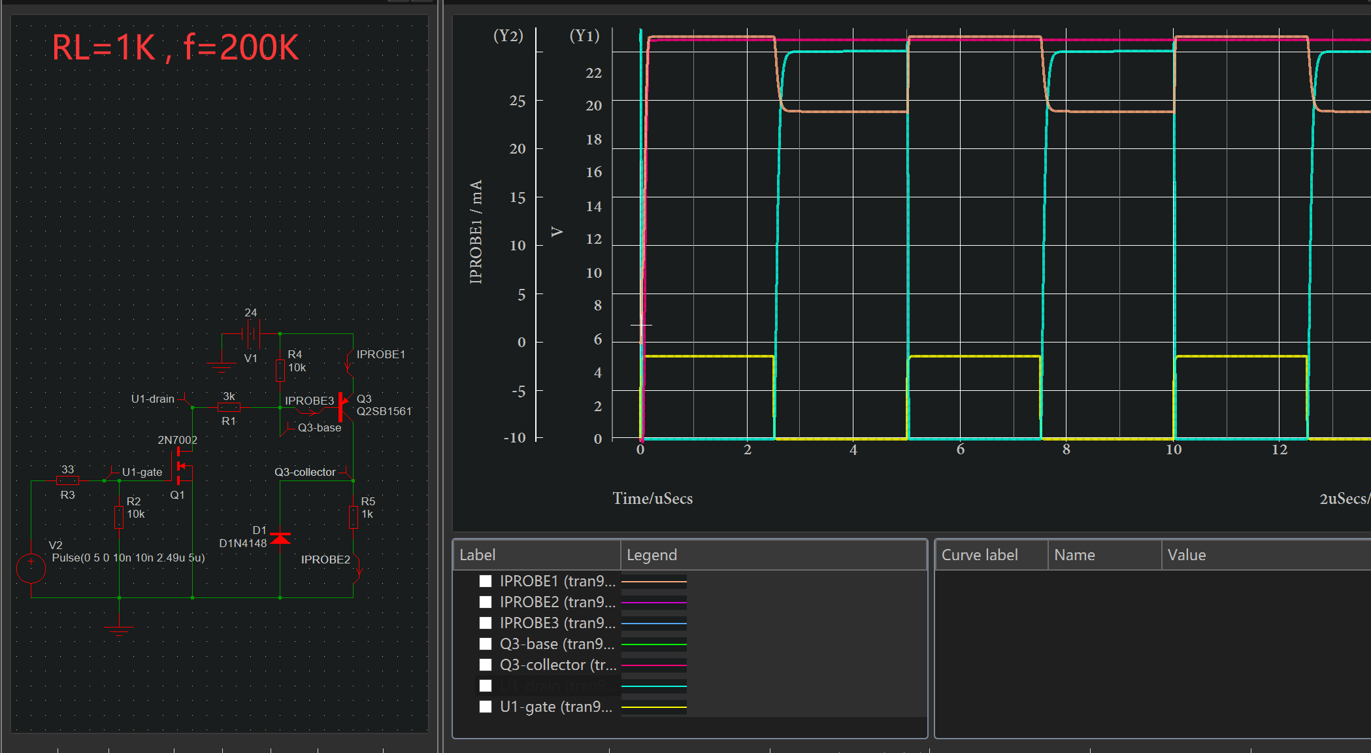
Task: Click the (Y1) axis header
Action: coord(585,35)
